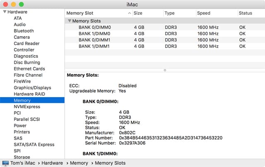
Task: Click Hardware in the path bar
Action: 52,163
